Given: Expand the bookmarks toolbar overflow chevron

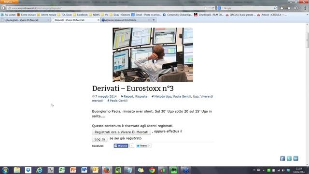Looking at the screenshot, I should pos(307,14).
